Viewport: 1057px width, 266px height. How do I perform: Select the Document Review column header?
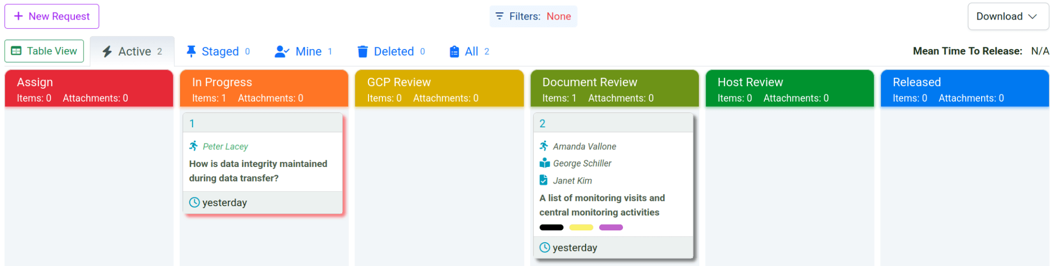coord(614,89)
